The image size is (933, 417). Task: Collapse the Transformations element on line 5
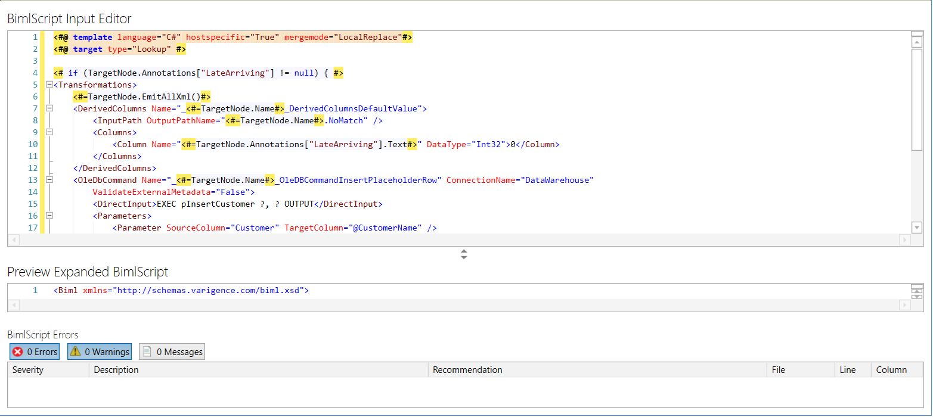pyautogui.click(x=49, y=84)
